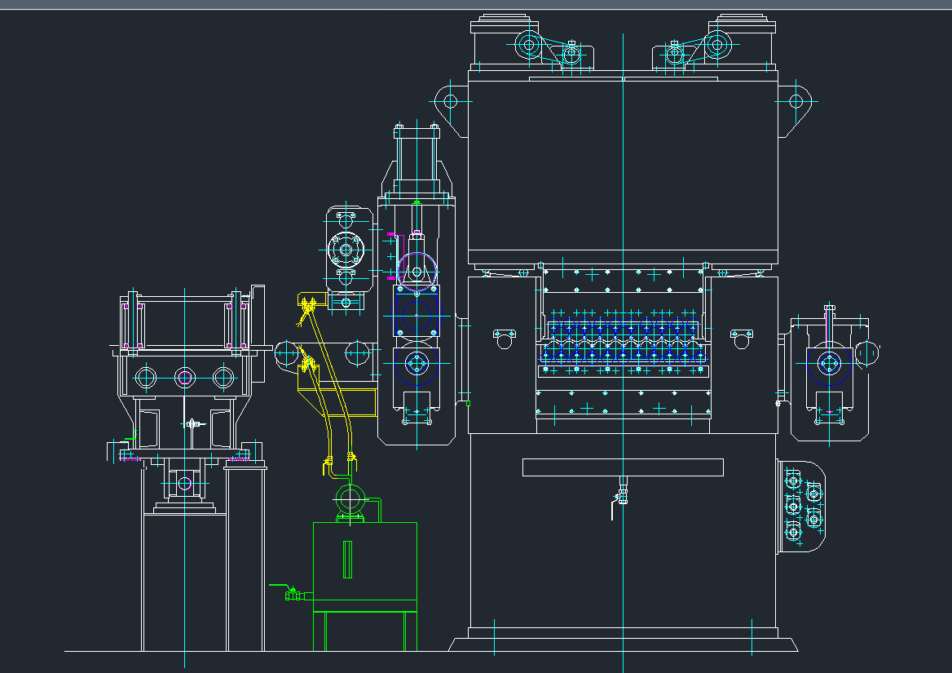Image resolution: width=952 pixels, height=673 pixels.
Task: Click the magenta center circle on left machine
Action: tap(184, 378)
